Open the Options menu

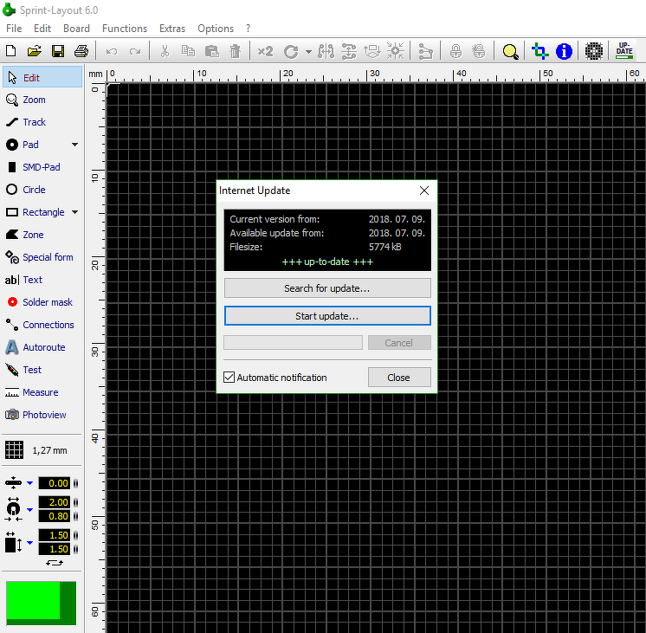pos(216,29)
